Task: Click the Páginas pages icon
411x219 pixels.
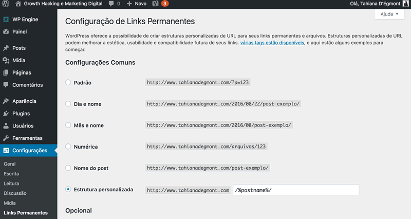Action: tap(6, 72)
